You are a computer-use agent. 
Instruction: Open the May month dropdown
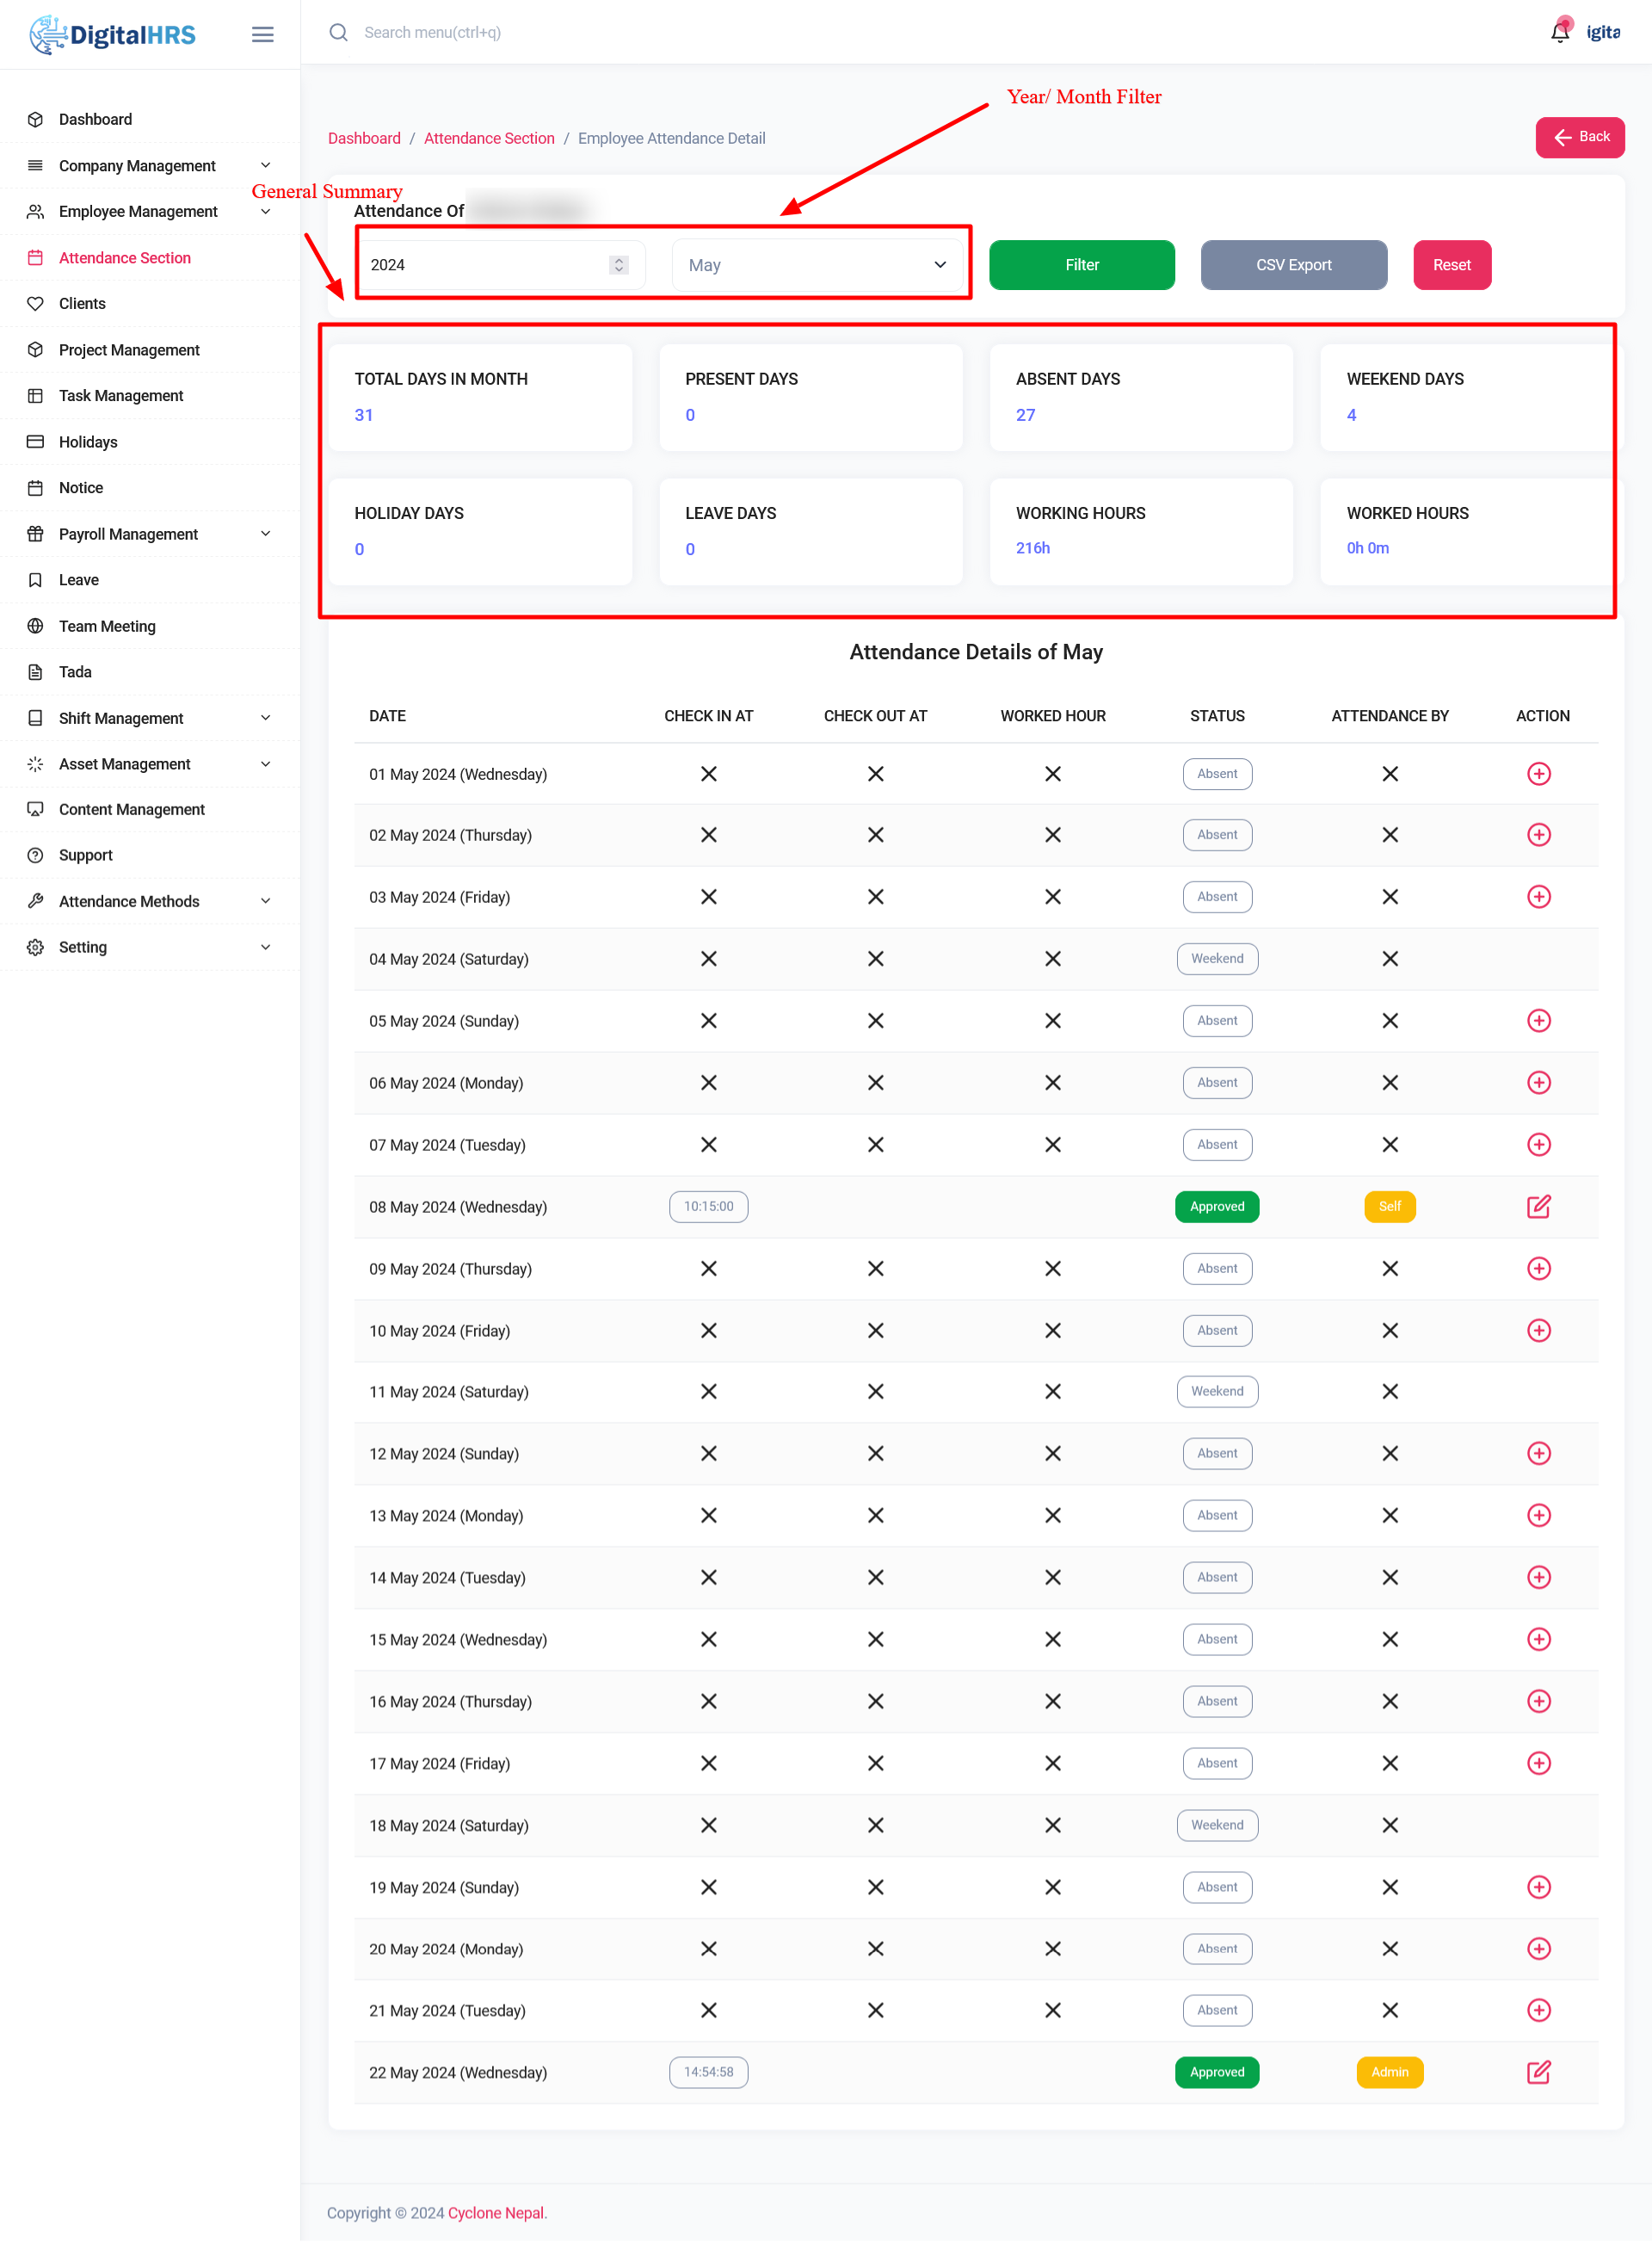click(817, 265)
